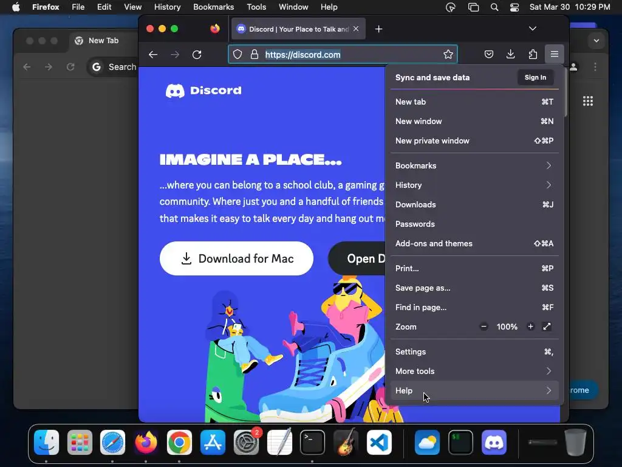The height and width of the screenshot is (467, 622).
Task: Open Discord app from Dock
Action: point(494,442)
